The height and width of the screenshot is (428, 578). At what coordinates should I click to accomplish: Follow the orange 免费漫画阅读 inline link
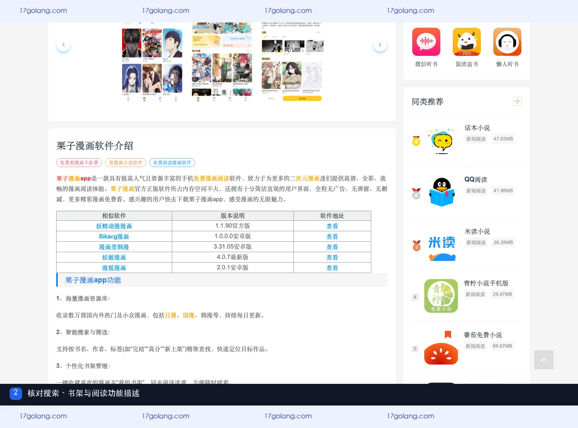coord(212,178)
